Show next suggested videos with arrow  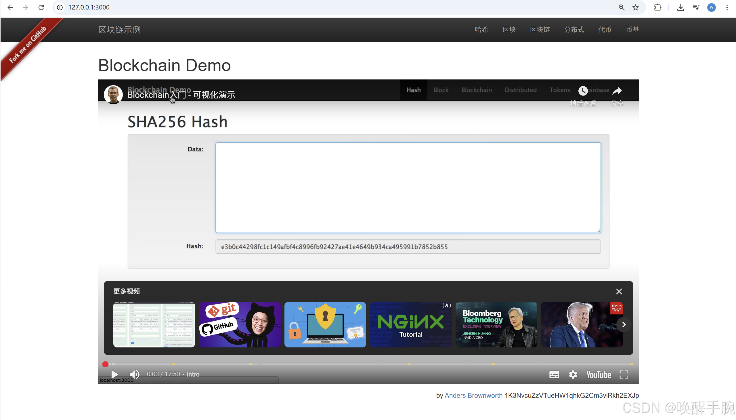[x=624, y=325]
